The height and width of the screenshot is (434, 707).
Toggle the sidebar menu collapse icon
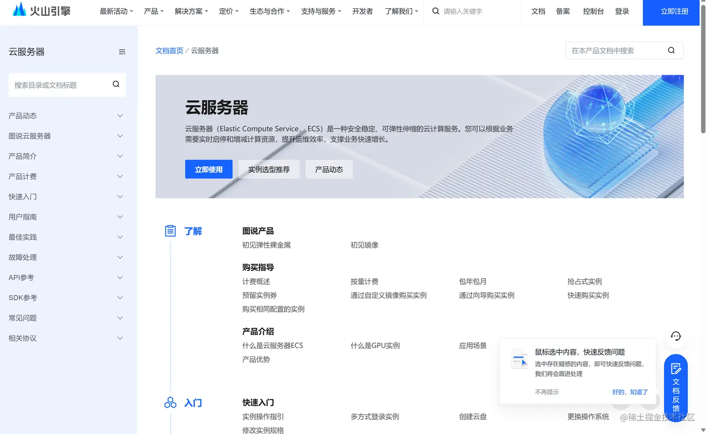[x=122, y=52]
